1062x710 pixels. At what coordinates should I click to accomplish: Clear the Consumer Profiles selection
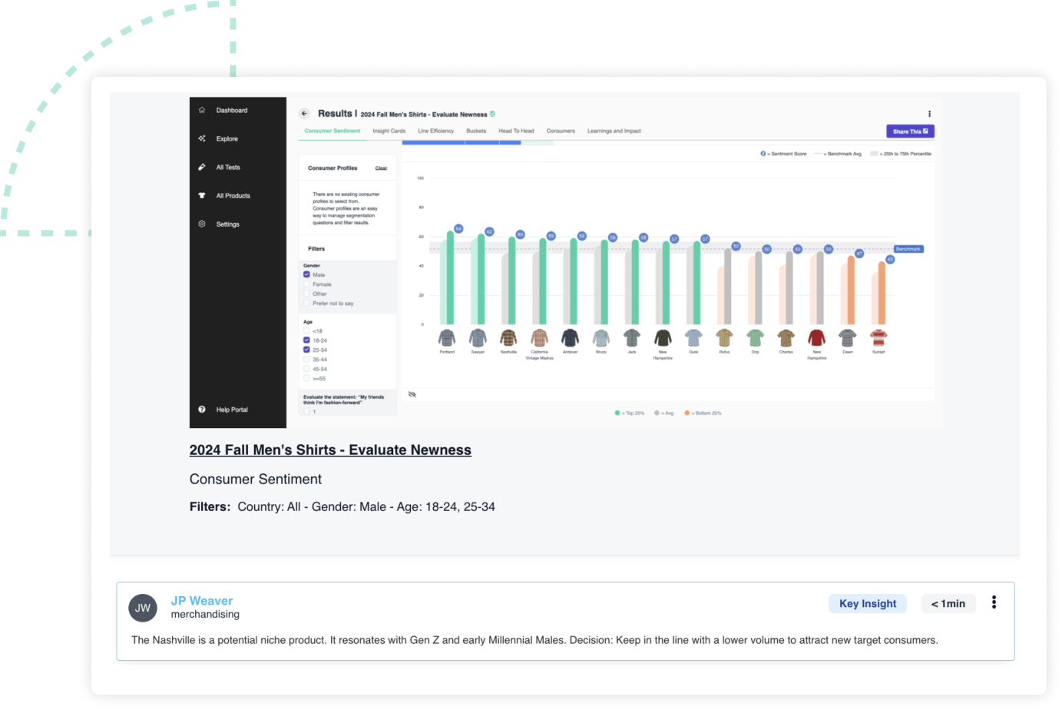click(x=381, y=168)
